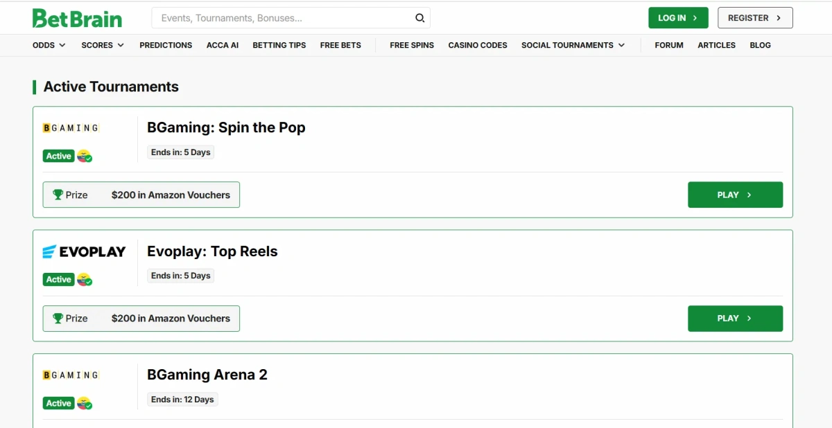Click the BetBrain logo

click(x=77, y=18)
